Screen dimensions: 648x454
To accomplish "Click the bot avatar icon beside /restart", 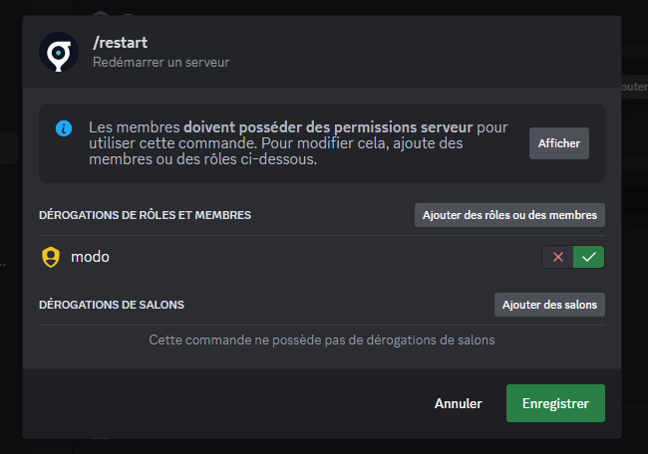I will pyautogui.click(x=59, y=52).
